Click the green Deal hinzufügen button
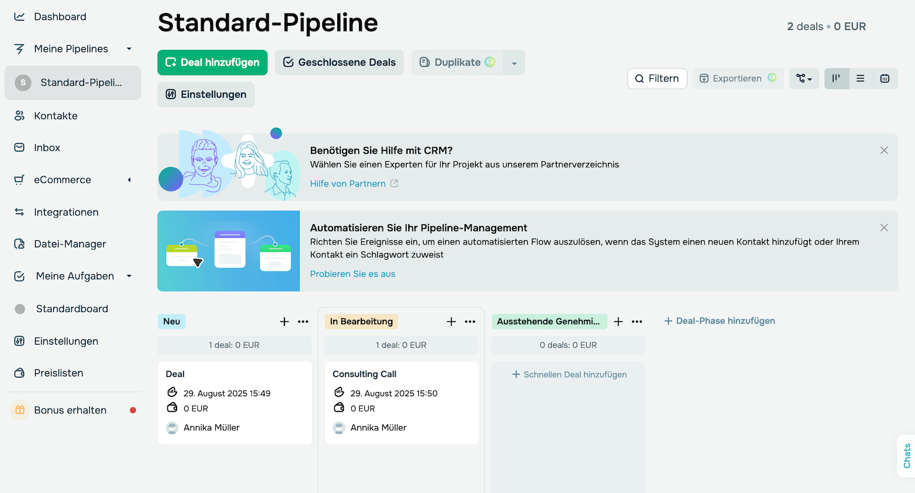 [x=212, y=63]
